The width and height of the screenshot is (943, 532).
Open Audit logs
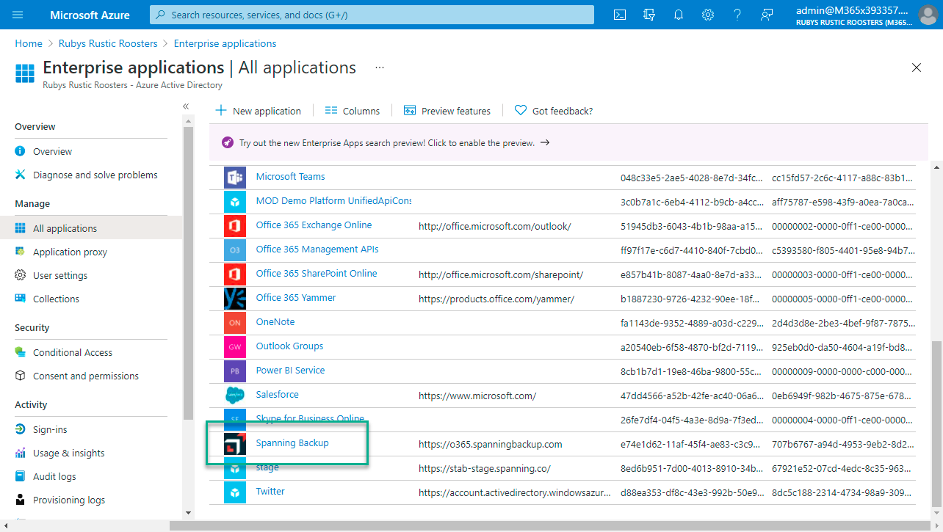point(54,476)
